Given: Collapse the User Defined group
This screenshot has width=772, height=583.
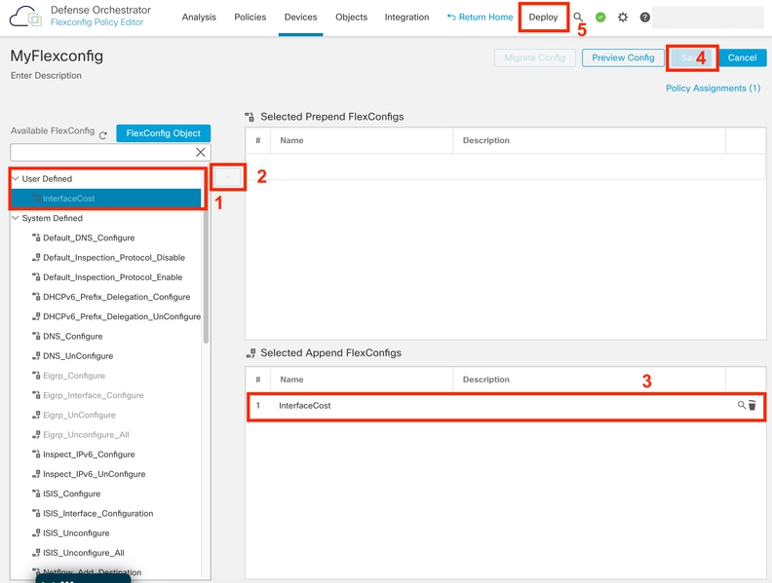Looking at the screenshot, I should tap(16, 178).
